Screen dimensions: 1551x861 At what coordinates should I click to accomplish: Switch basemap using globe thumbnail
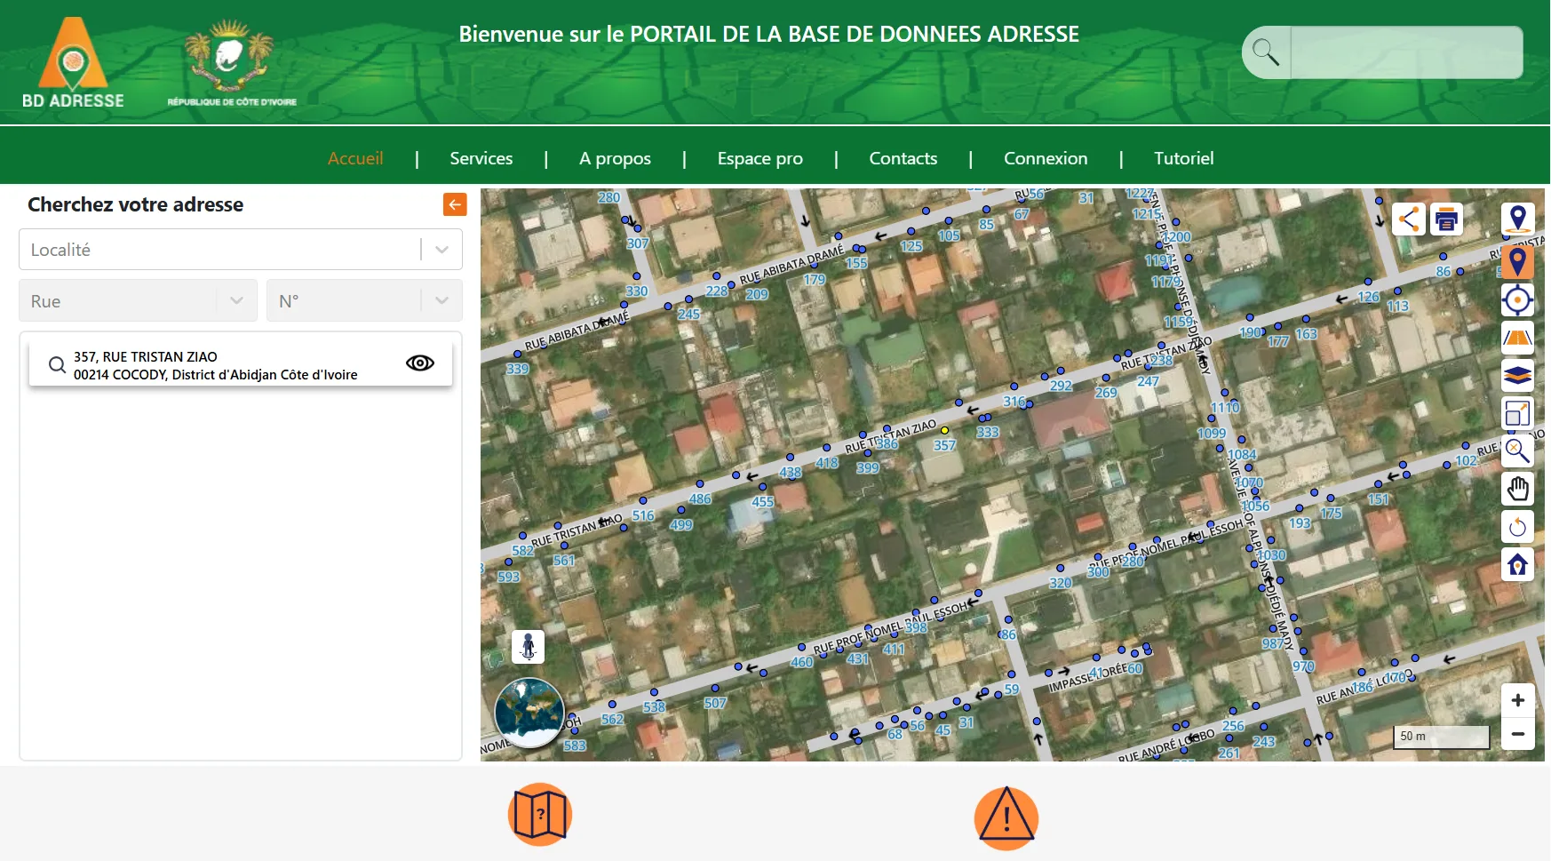click(529, 713)
